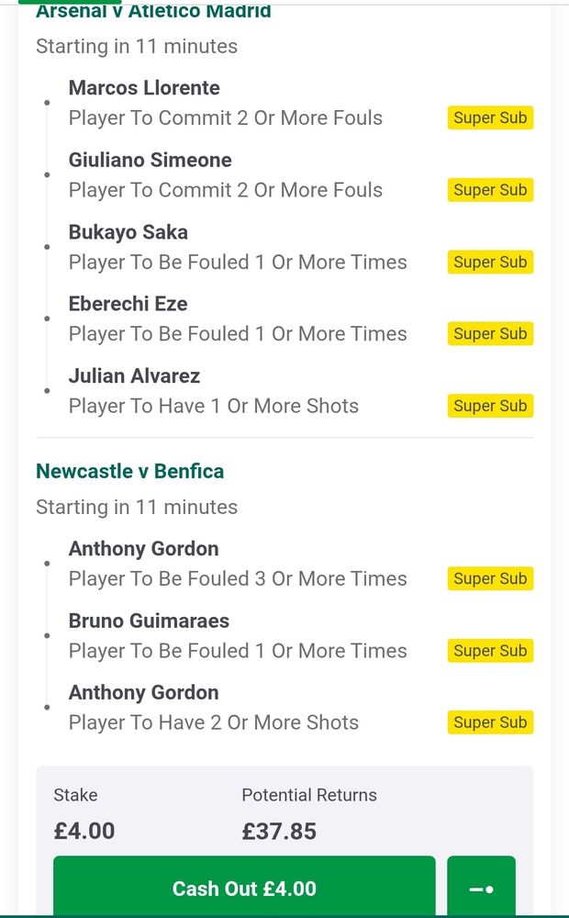
Task: Tap Super Sub badge for Giuliano Simeone
Action: coord(490,190)
